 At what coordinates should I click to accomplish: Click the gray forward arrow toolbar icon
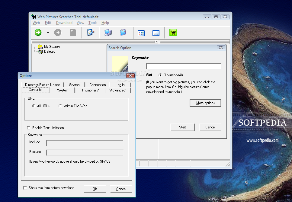58,32
